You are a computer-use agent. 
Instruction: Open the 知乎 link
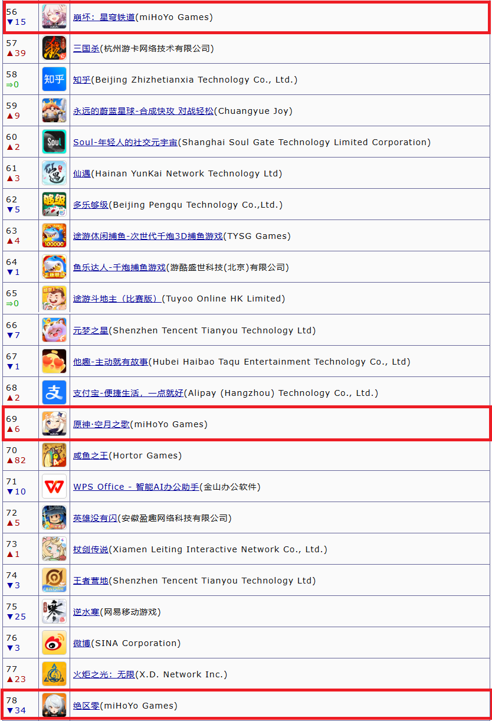pos(82,80)
